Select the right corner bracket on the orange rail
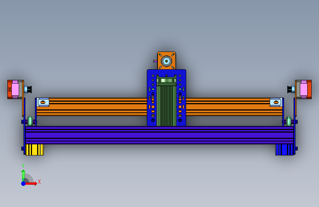The width and height of the screenshot is (319, 207). pyautogui.click(x=276, y=102)
